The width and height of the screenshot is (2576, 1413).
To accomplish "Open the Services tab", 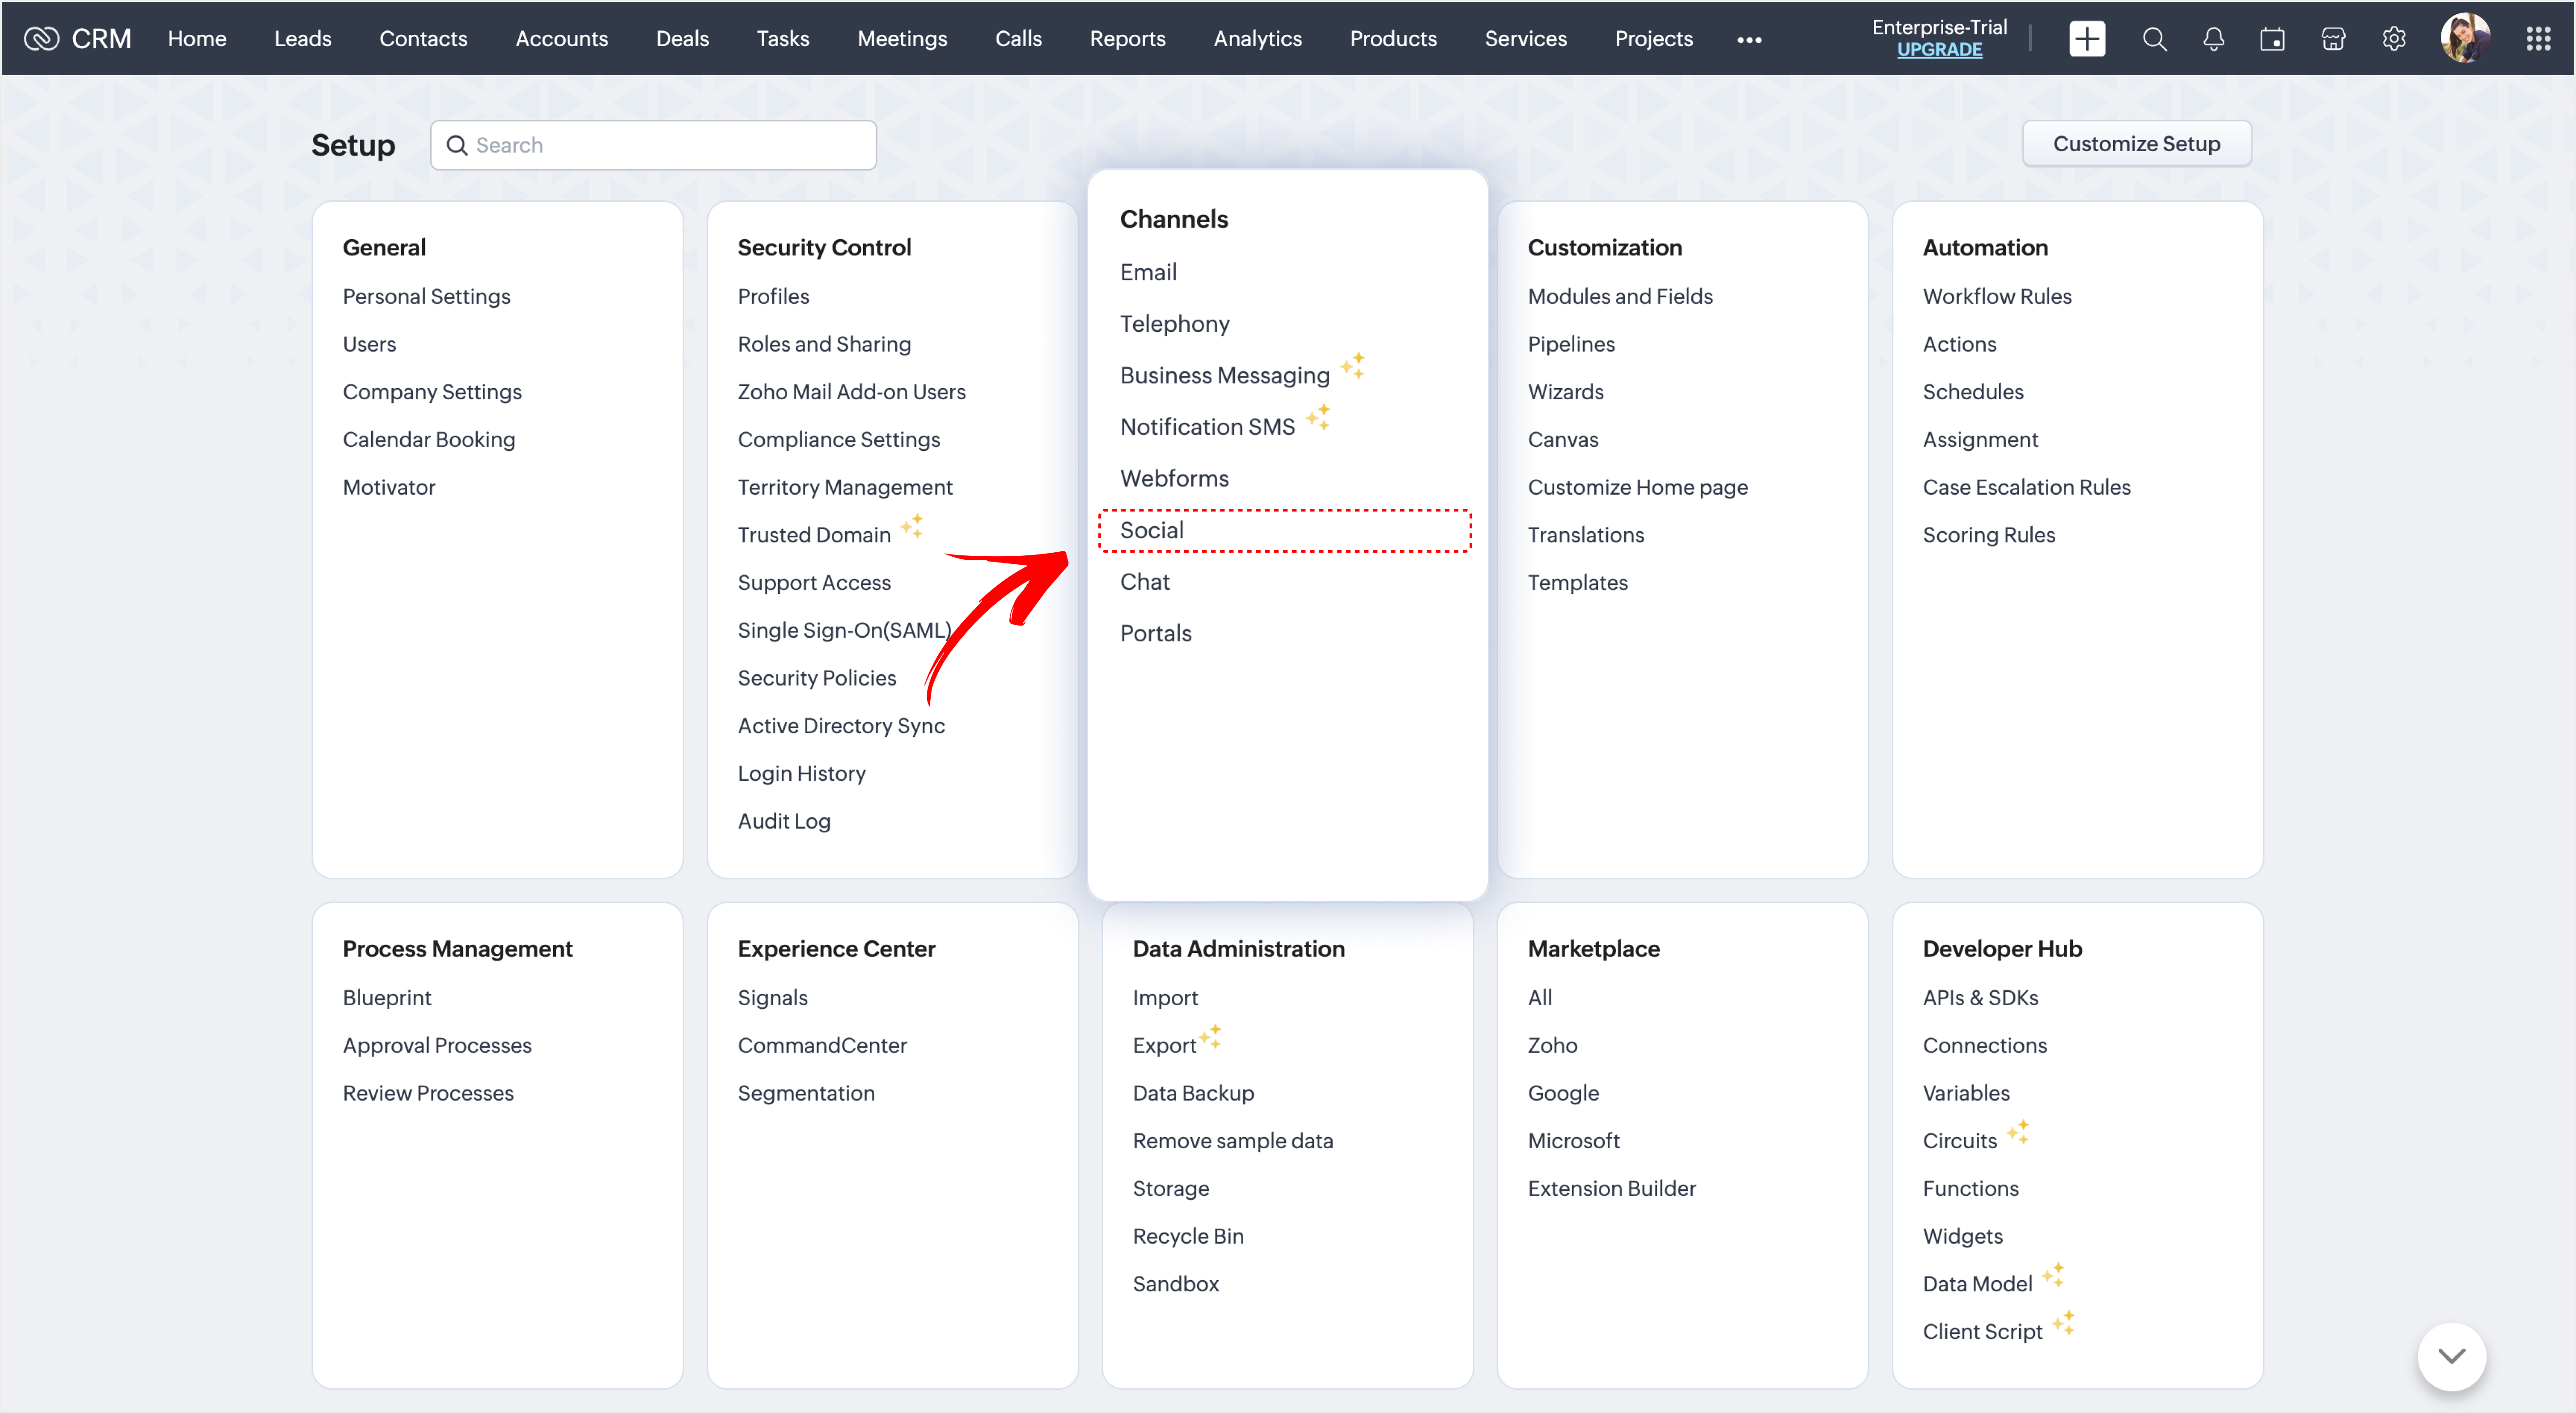I will coord(1525,39).
